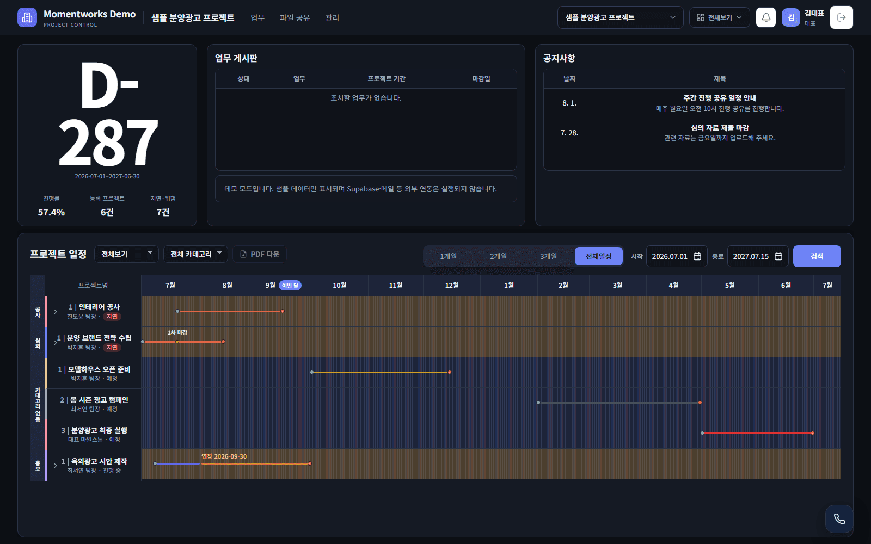The width and height of the screenshot is (871, 544).
Task: Open the 파일 공유 menu
Action: (295, 17)
